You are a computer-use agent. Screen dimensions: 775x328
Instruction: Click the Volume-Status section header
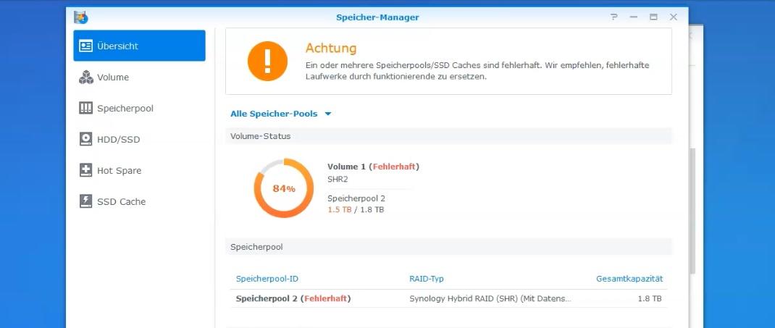pyautogui.click(x=448, y=136)
